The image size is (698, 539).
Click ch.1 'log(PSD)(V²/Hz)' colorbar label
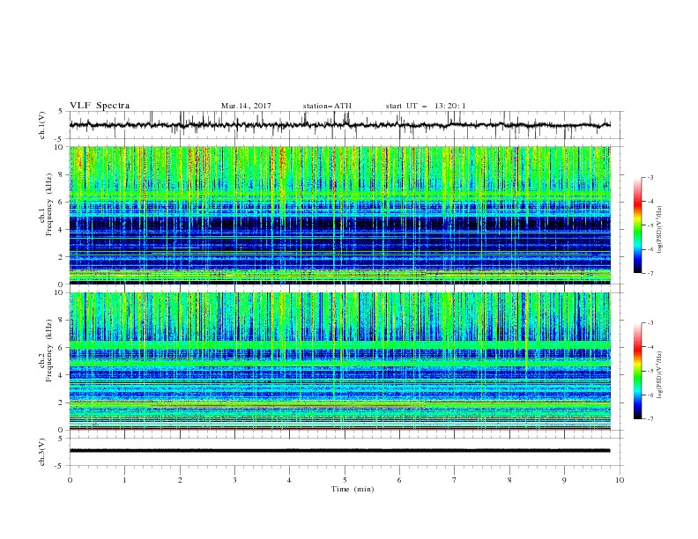pos(660,230)
